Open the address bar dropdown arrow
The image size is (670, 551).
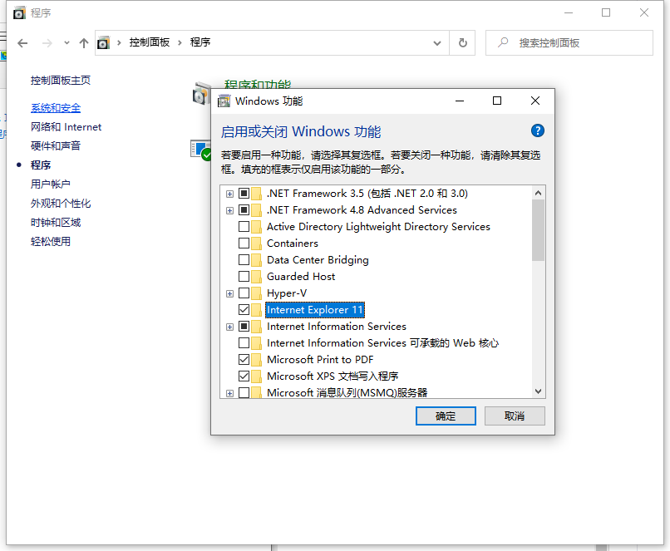point(437,42)
